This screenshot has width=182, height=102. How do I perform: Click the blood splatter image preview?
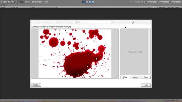75,54
